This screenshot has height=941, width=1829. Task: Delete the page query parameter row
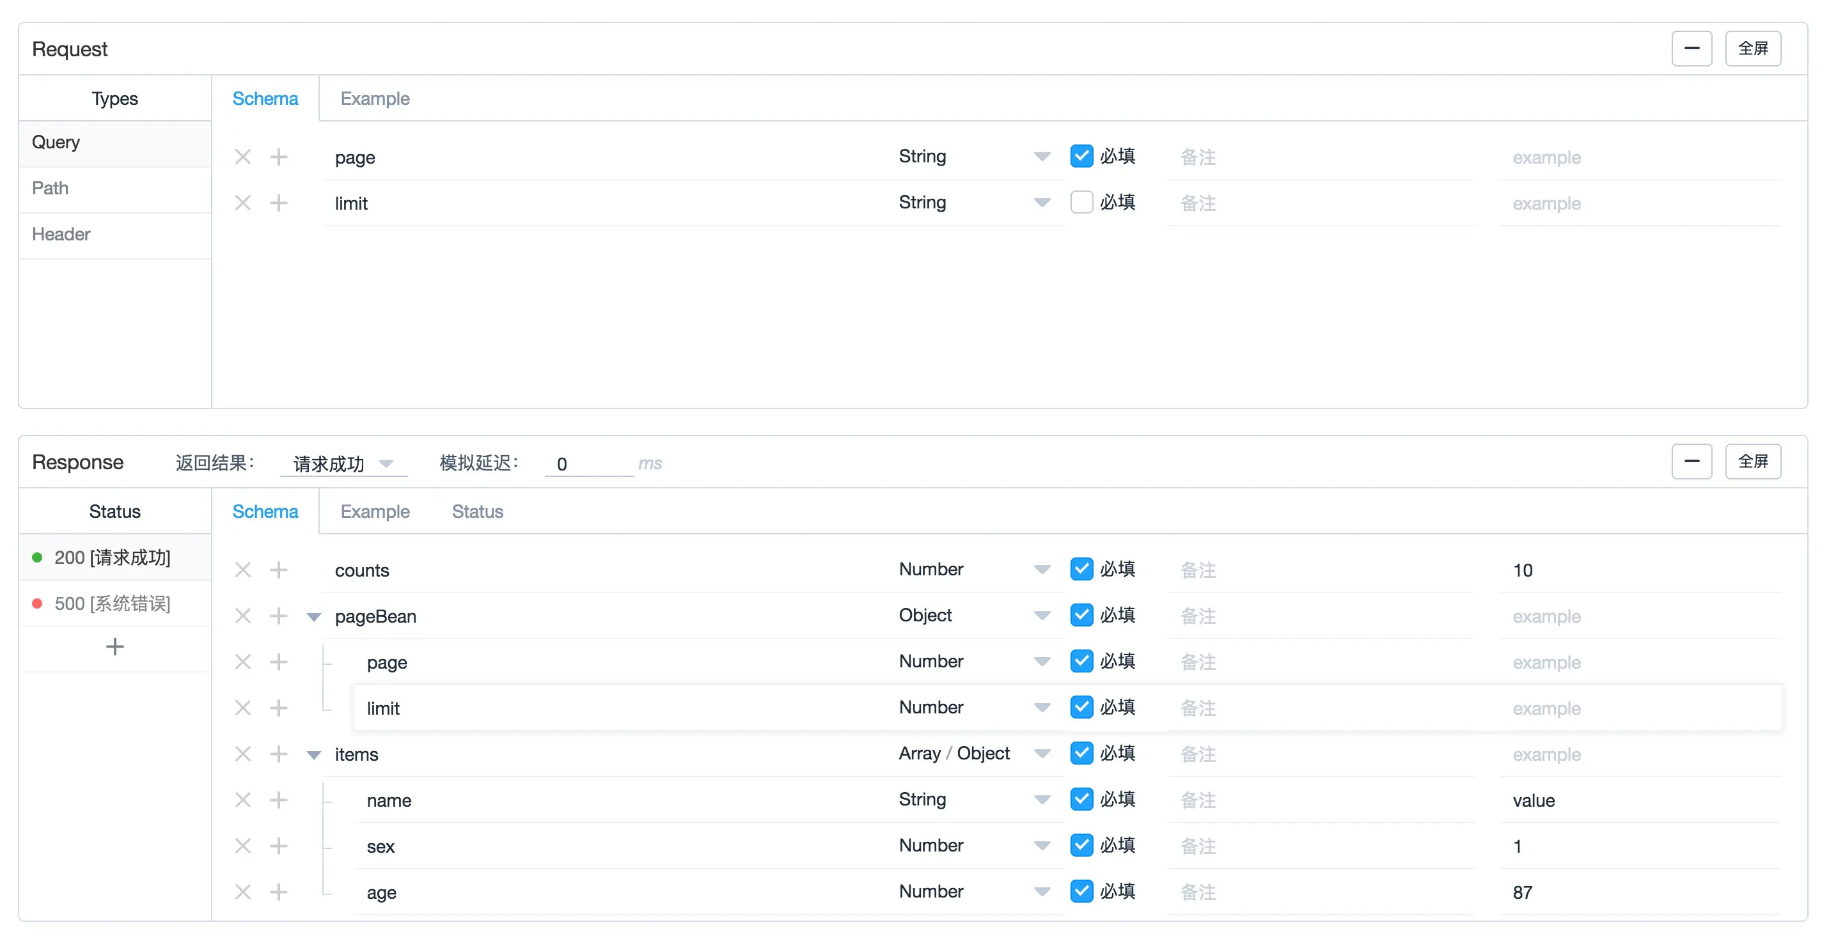(x=243, y=157)
